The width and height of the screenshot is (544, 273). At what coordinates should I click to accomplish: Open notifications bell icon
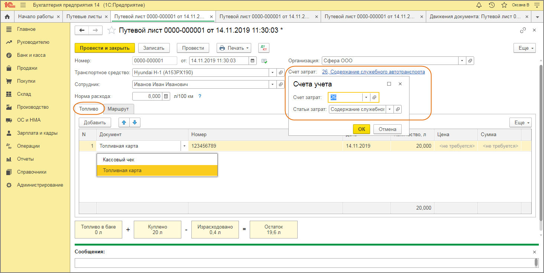479,5
